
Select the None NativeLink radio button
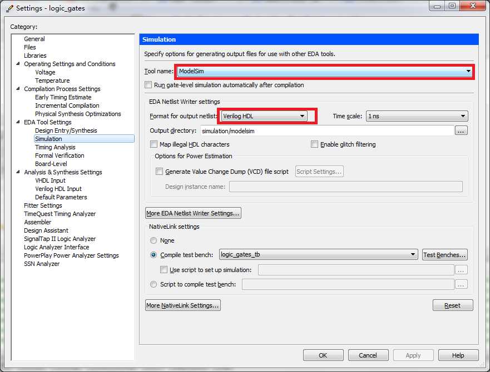click(154, 240)
